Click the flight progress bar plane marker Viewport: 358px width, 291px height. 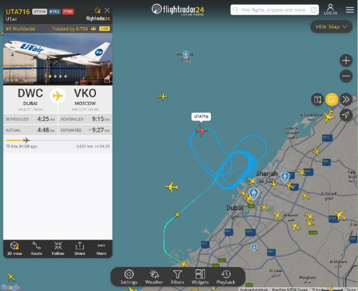pyautogui.click(x=27, y=140)
